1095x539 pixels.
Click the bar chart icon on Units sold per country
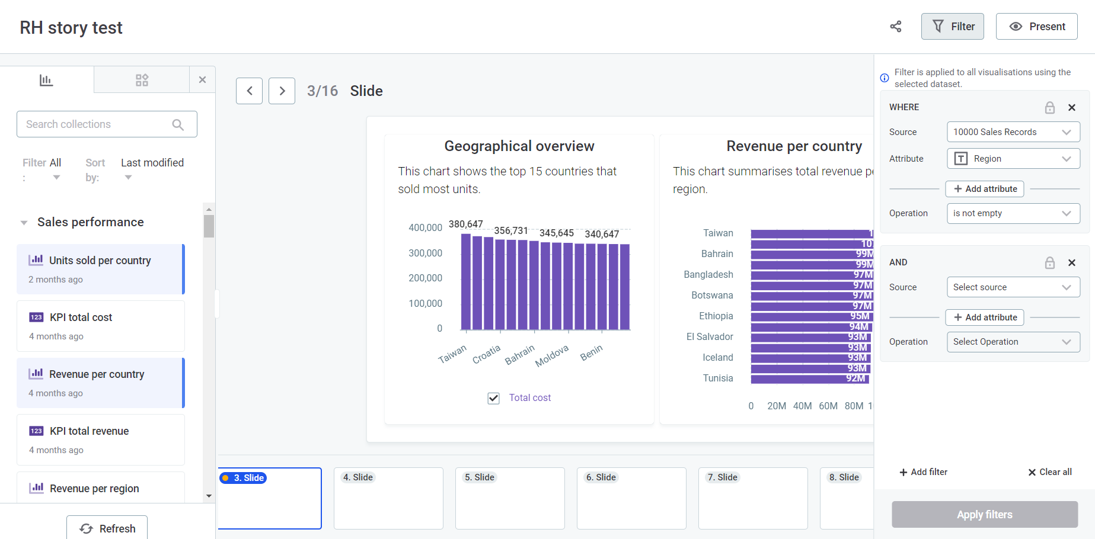[36, 259]
